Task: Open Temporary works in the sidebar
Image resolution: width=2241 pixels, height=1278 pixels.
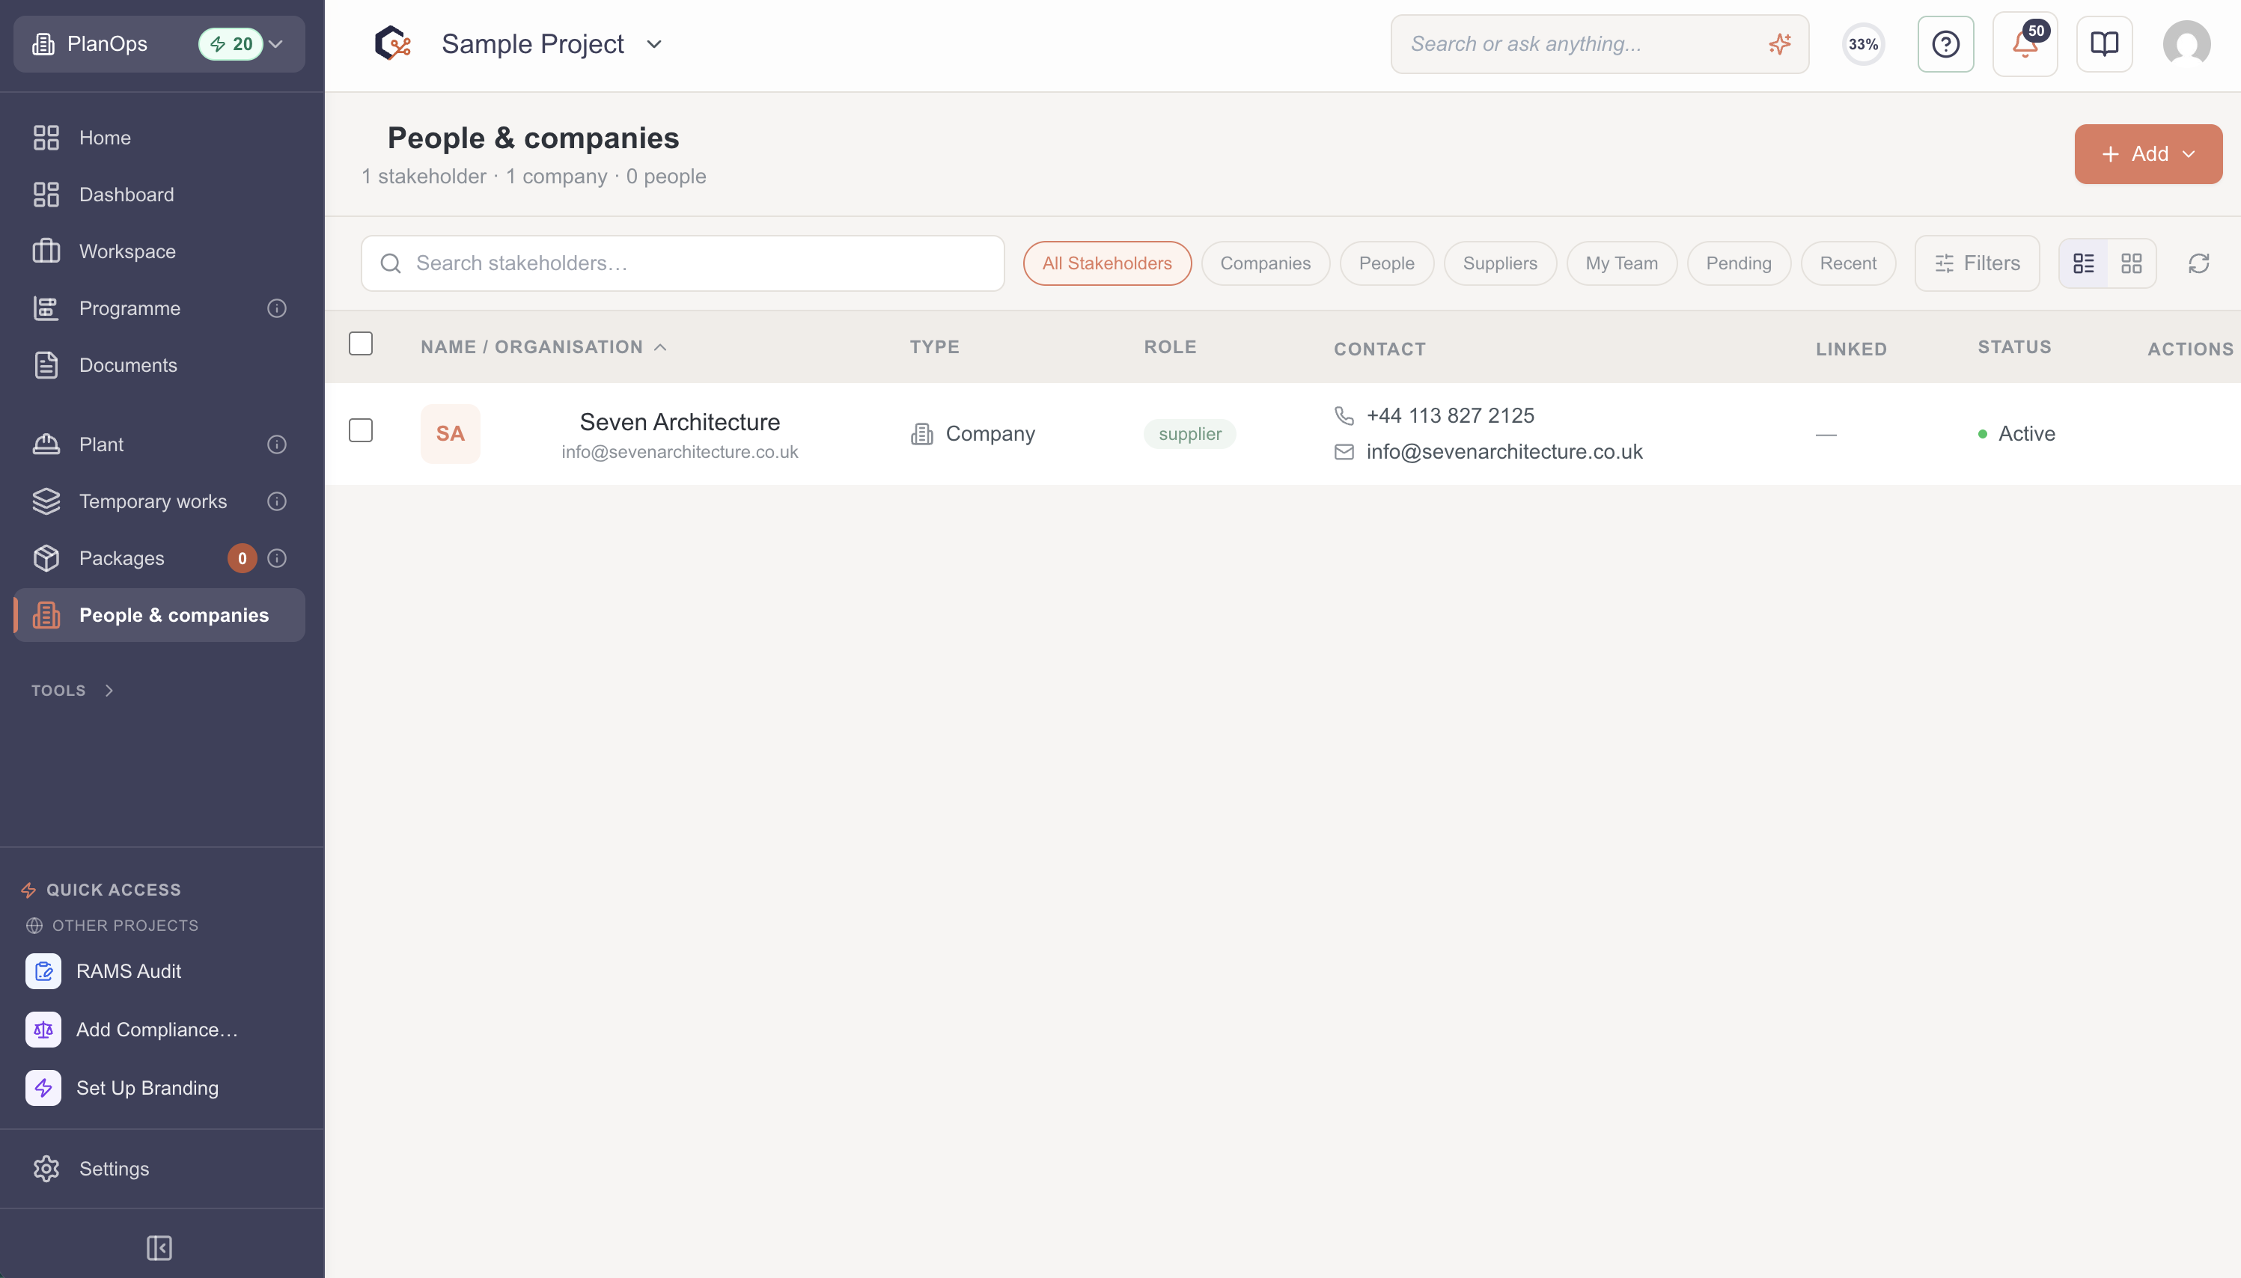Action: tap(159, 501)
